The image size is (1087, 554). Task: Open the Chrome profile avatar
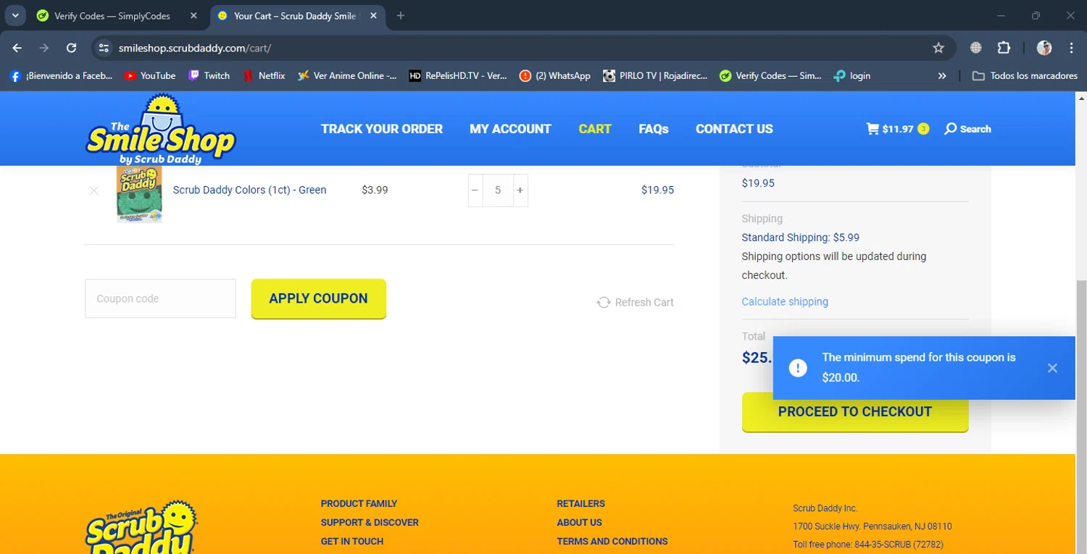tap(1044, 48)
